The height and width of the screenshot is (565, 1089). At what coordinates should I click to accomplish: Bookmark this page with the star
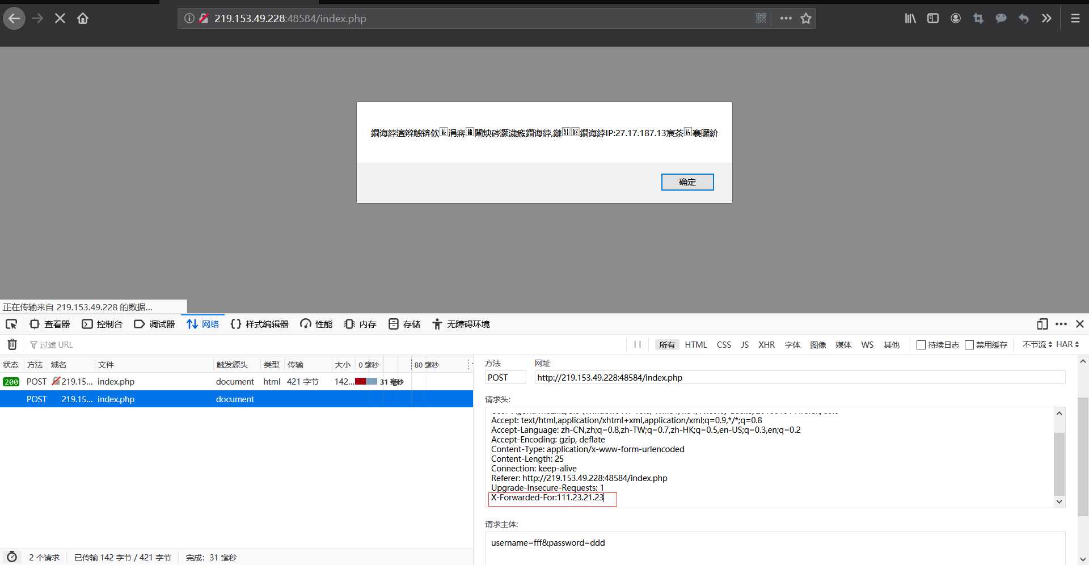click(x=806, y=19)
